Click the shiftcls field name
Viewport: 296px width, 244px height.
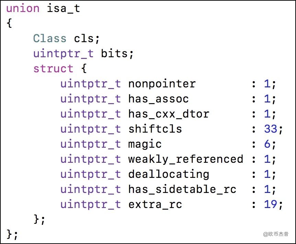coord(155,129)
